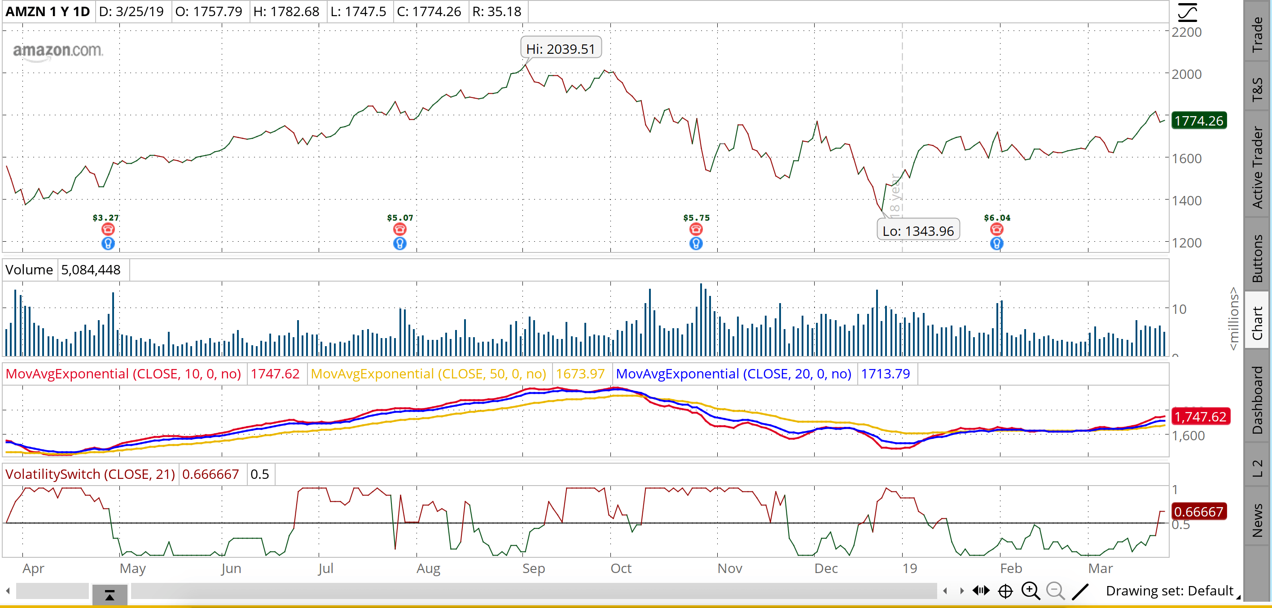Viewport: 1272px width, 608px height.
Task: Click the horizontal time scrollbar track
Action: [x=533, y=591]
